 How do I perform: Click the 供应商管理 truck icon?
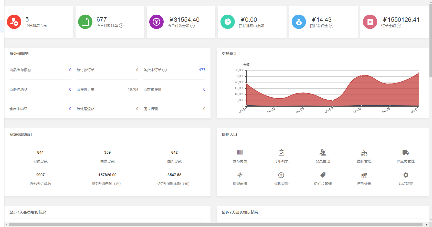(x=406, y=153)
